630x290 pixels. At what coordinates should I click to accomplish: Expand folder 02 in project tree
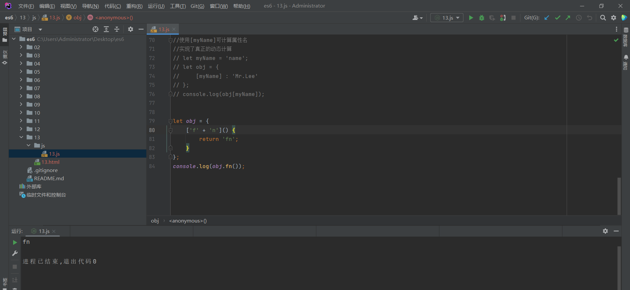pyautogui.click(x=21, y=47)
